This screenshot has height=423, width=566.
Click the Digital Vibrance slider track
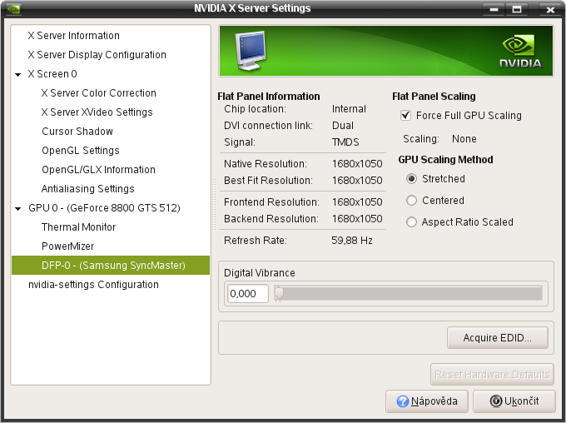[x=408, y=293]
